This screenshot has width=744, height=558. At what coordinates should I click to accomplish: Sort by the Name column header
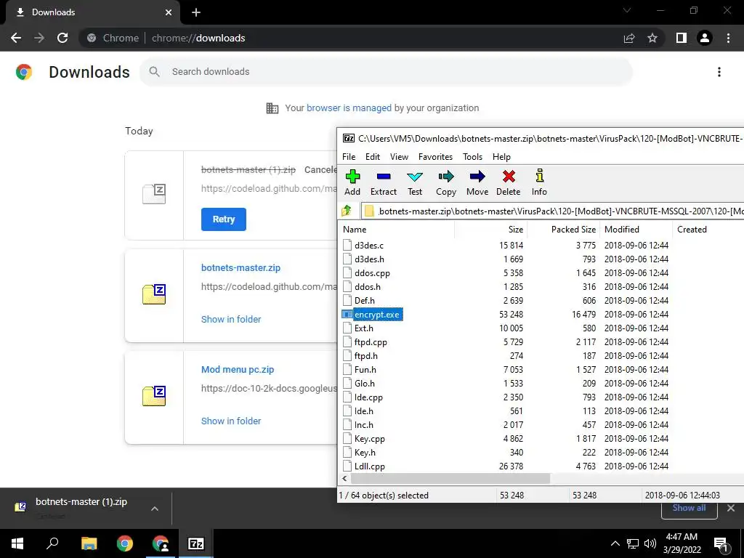coord(397,229)
